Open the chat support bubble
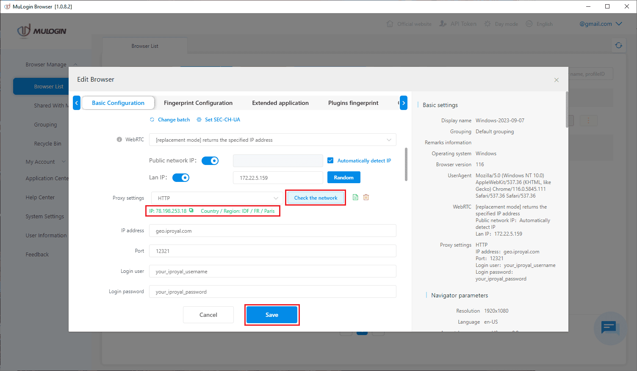Image resolution: width=637 pixels, height=371 pixels. [x=610, y=328]
